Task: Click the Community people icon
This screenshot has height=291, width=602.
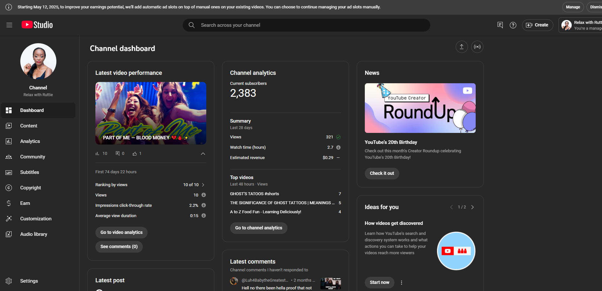Action: (x=9, y=157)
